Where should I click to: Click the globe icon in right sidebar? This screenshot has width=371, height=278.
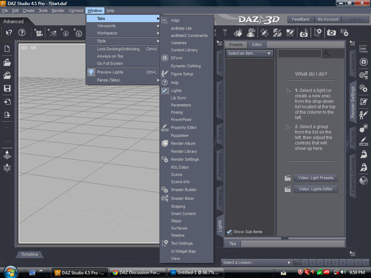364,181
